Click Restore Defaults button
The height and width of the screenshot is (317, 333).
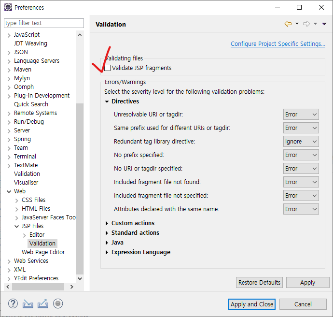259,283
